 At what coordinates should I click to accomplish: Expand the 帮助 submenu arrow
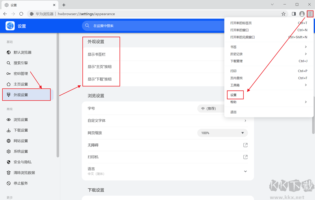[x=306, y=102]
